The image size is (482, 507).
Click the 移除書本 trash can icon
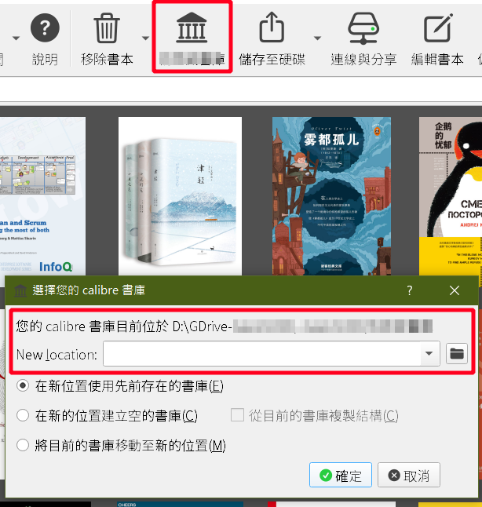pos(107,29)
